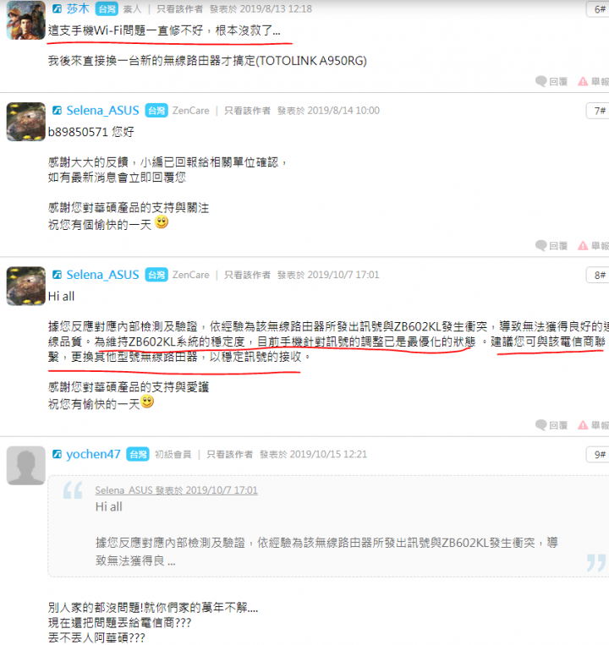Open the 莎木 user profile link

point(78,8)
